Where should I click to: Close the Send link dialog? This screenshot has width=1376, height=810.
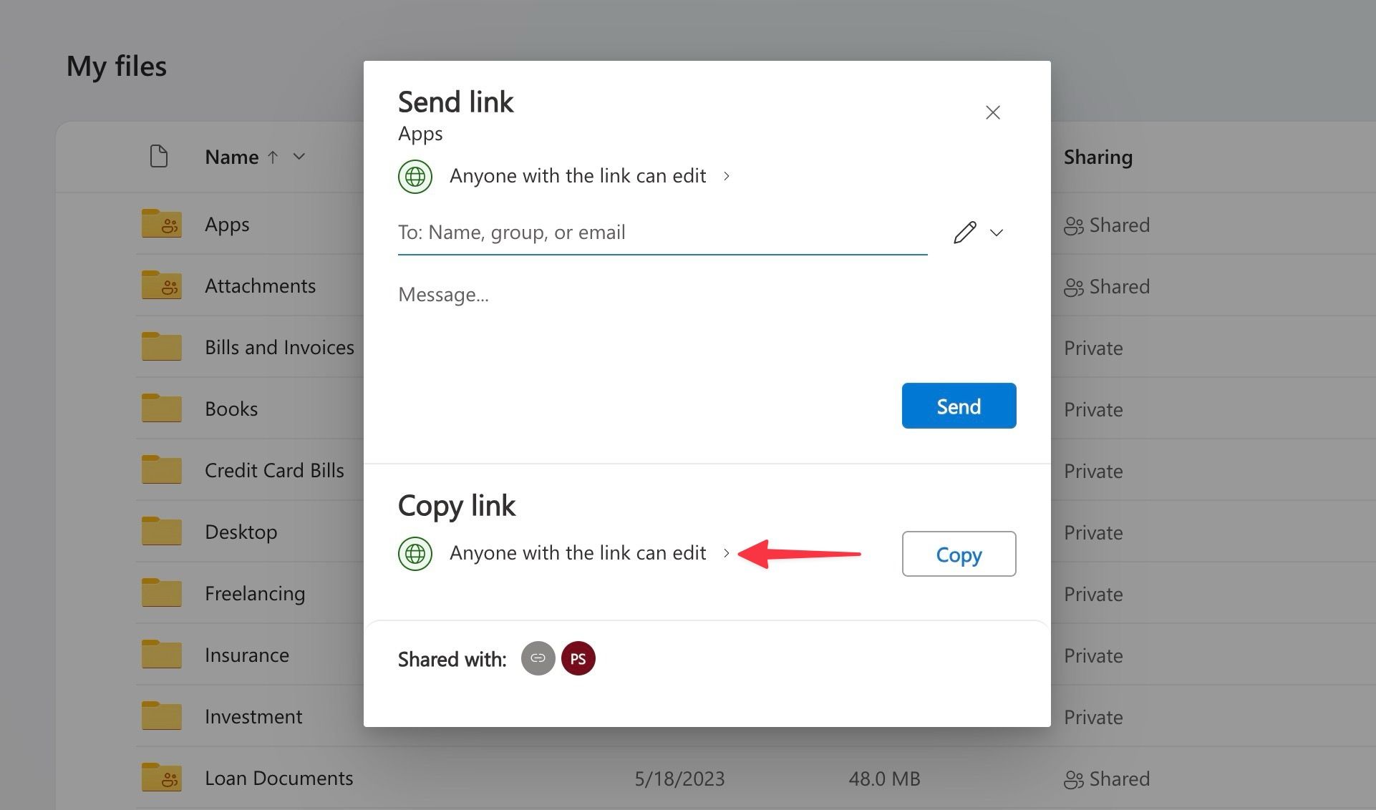point(992,112)
